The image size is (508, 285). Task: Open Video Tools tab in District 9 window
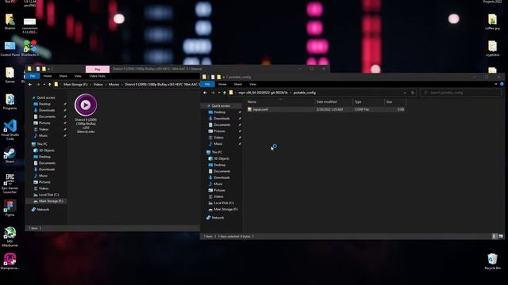tap(97, 76)
